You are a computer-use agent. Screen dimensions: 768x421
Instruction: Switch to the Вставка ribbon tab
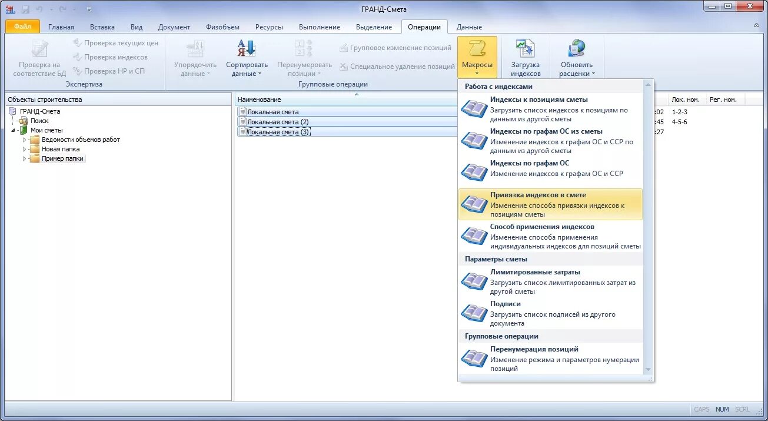pos(102,27)
